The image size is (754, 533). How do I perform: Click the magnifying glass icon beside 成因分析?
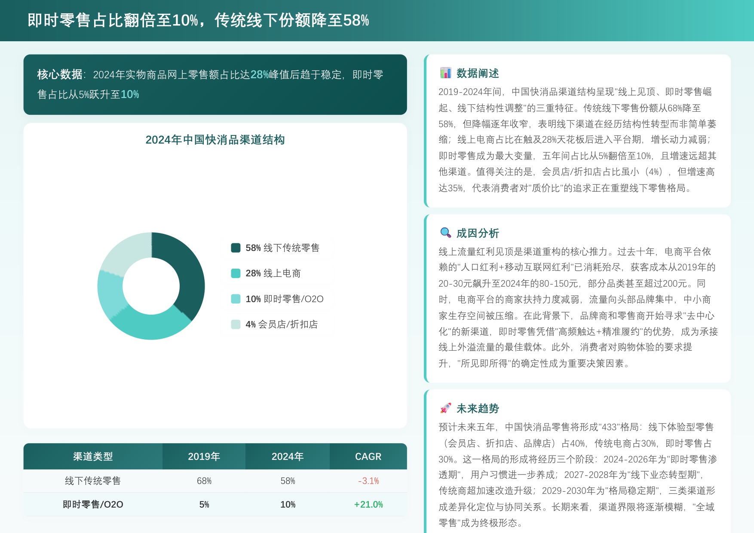click(444, 233)
